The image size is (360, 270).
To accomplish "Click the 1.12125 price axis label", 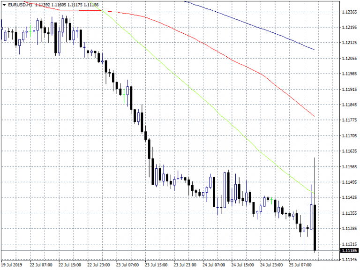I will click(x=348, y=43).
